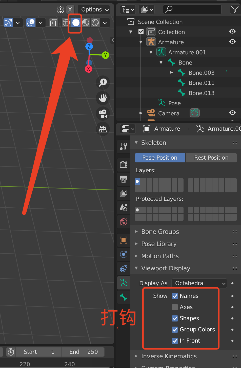Switch to Wireframe viewport shading
241x368 pixels.
click(x=66, y=23)
